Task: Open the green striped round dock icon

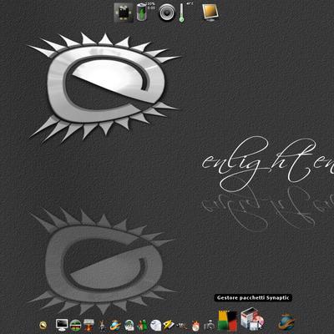Action: click(x=75, y=325)
